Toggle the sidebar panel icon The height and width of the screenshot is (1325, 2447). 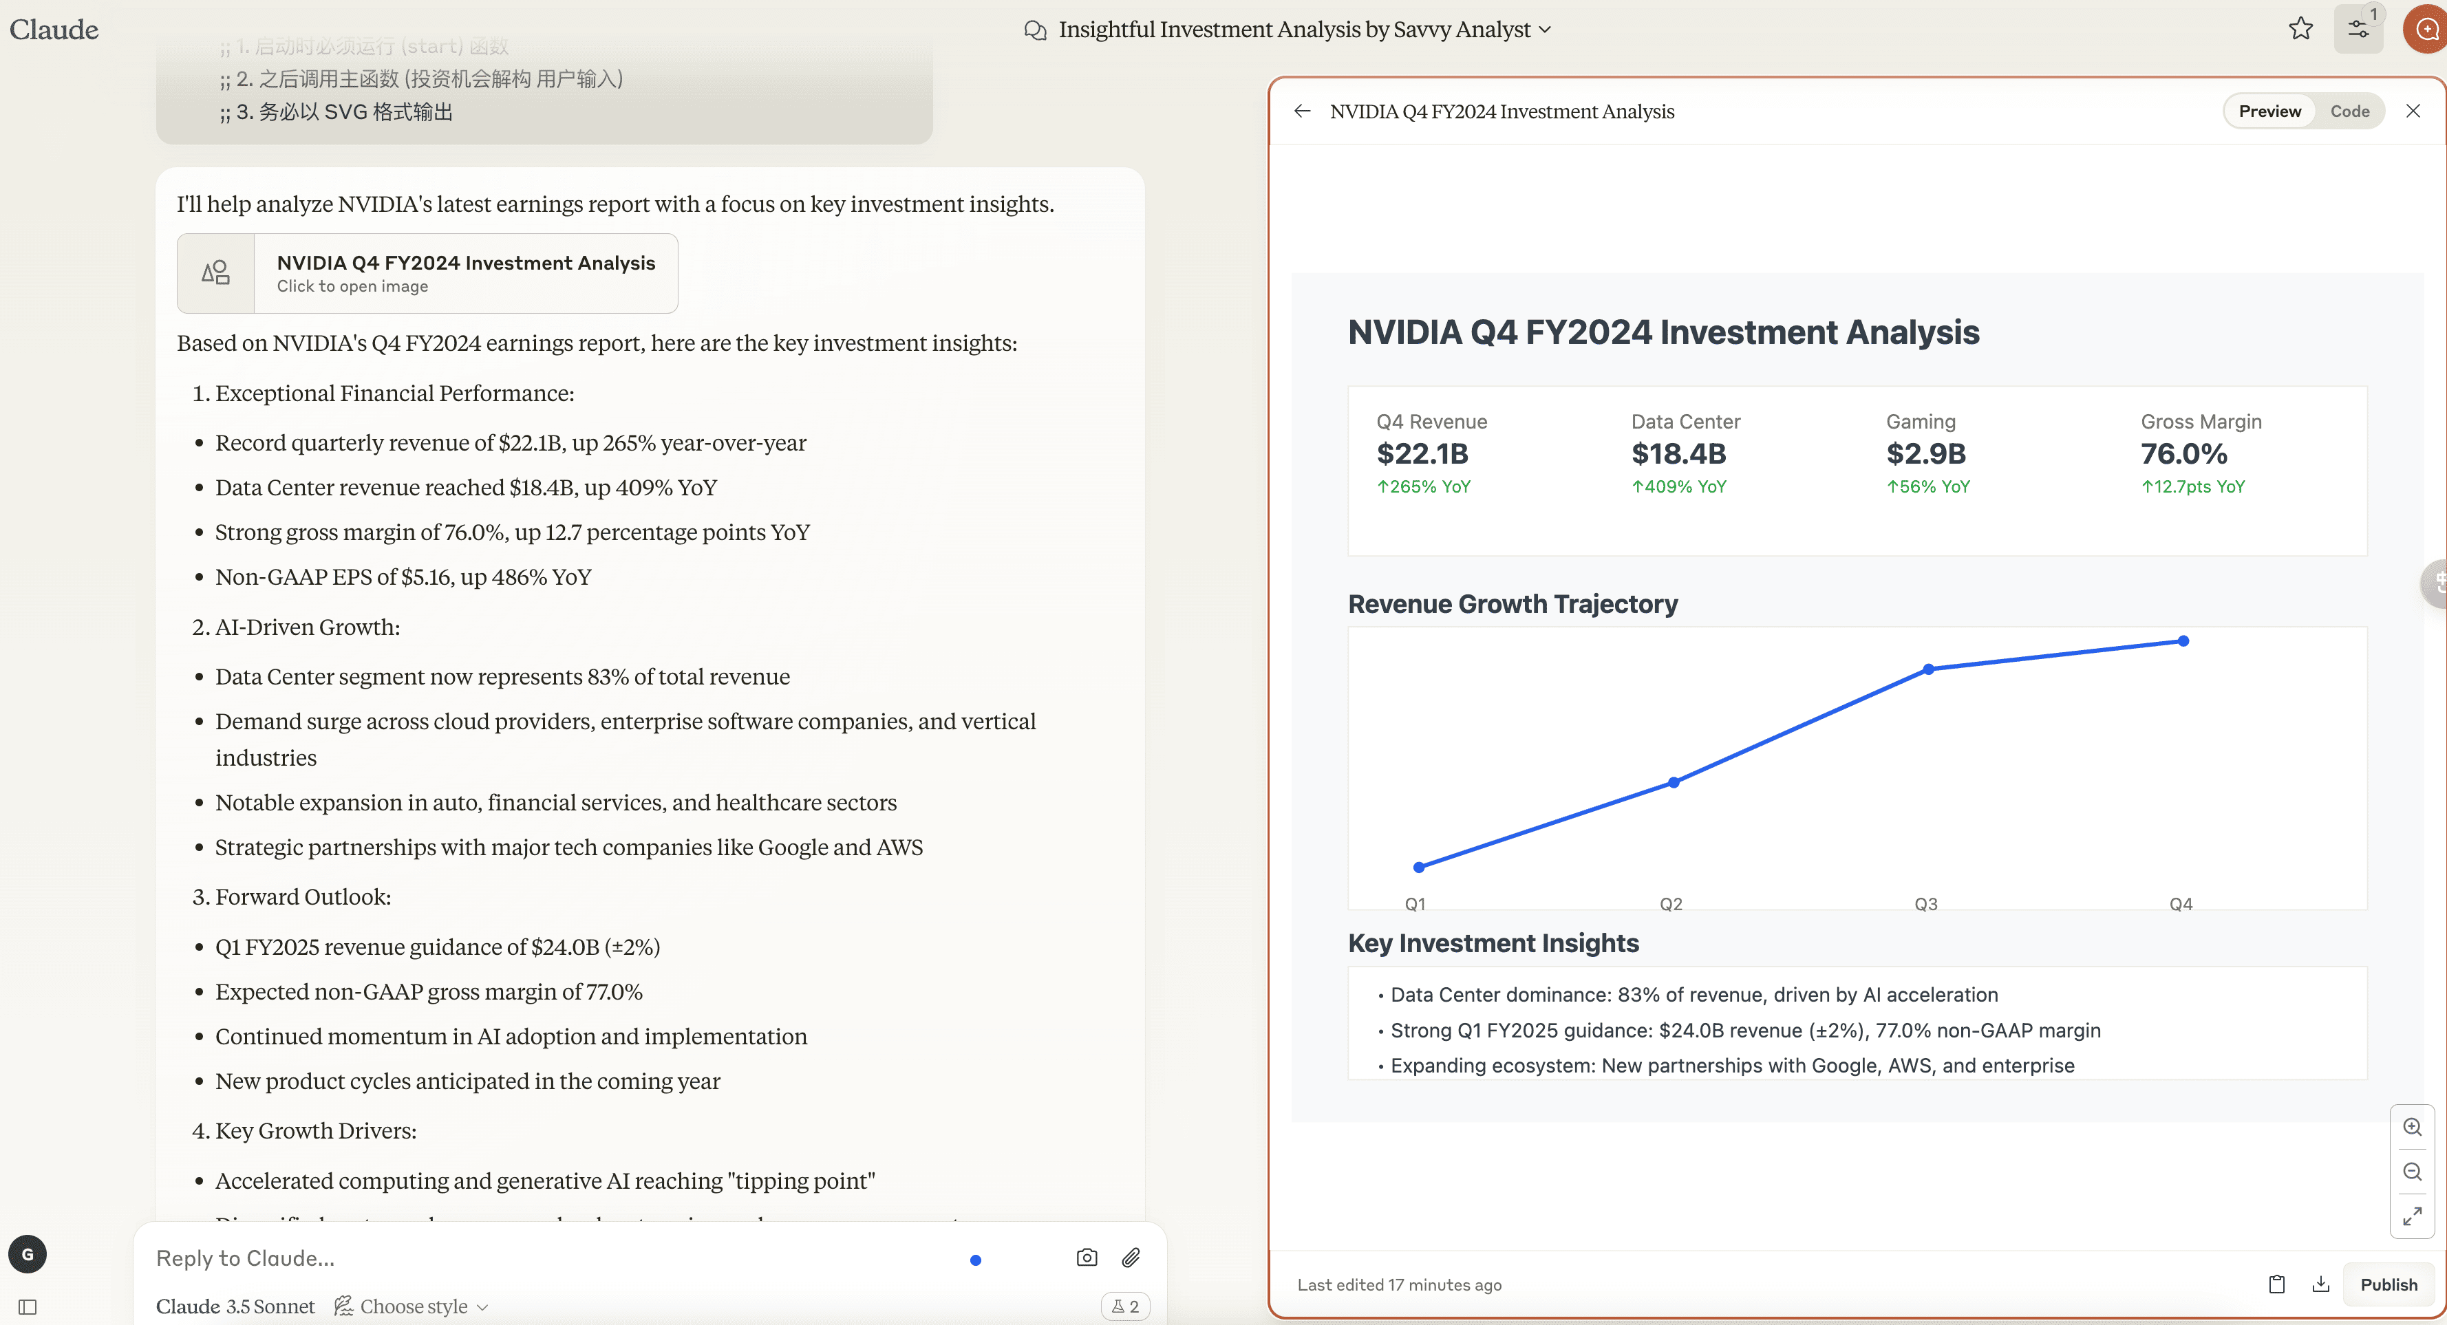click(x=28, y=1307)
